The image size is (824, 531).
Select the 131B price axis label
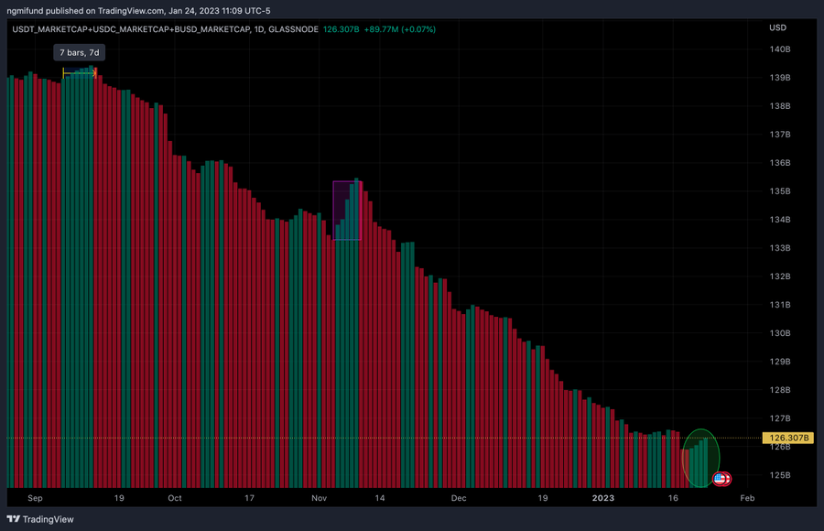(780, 305)
